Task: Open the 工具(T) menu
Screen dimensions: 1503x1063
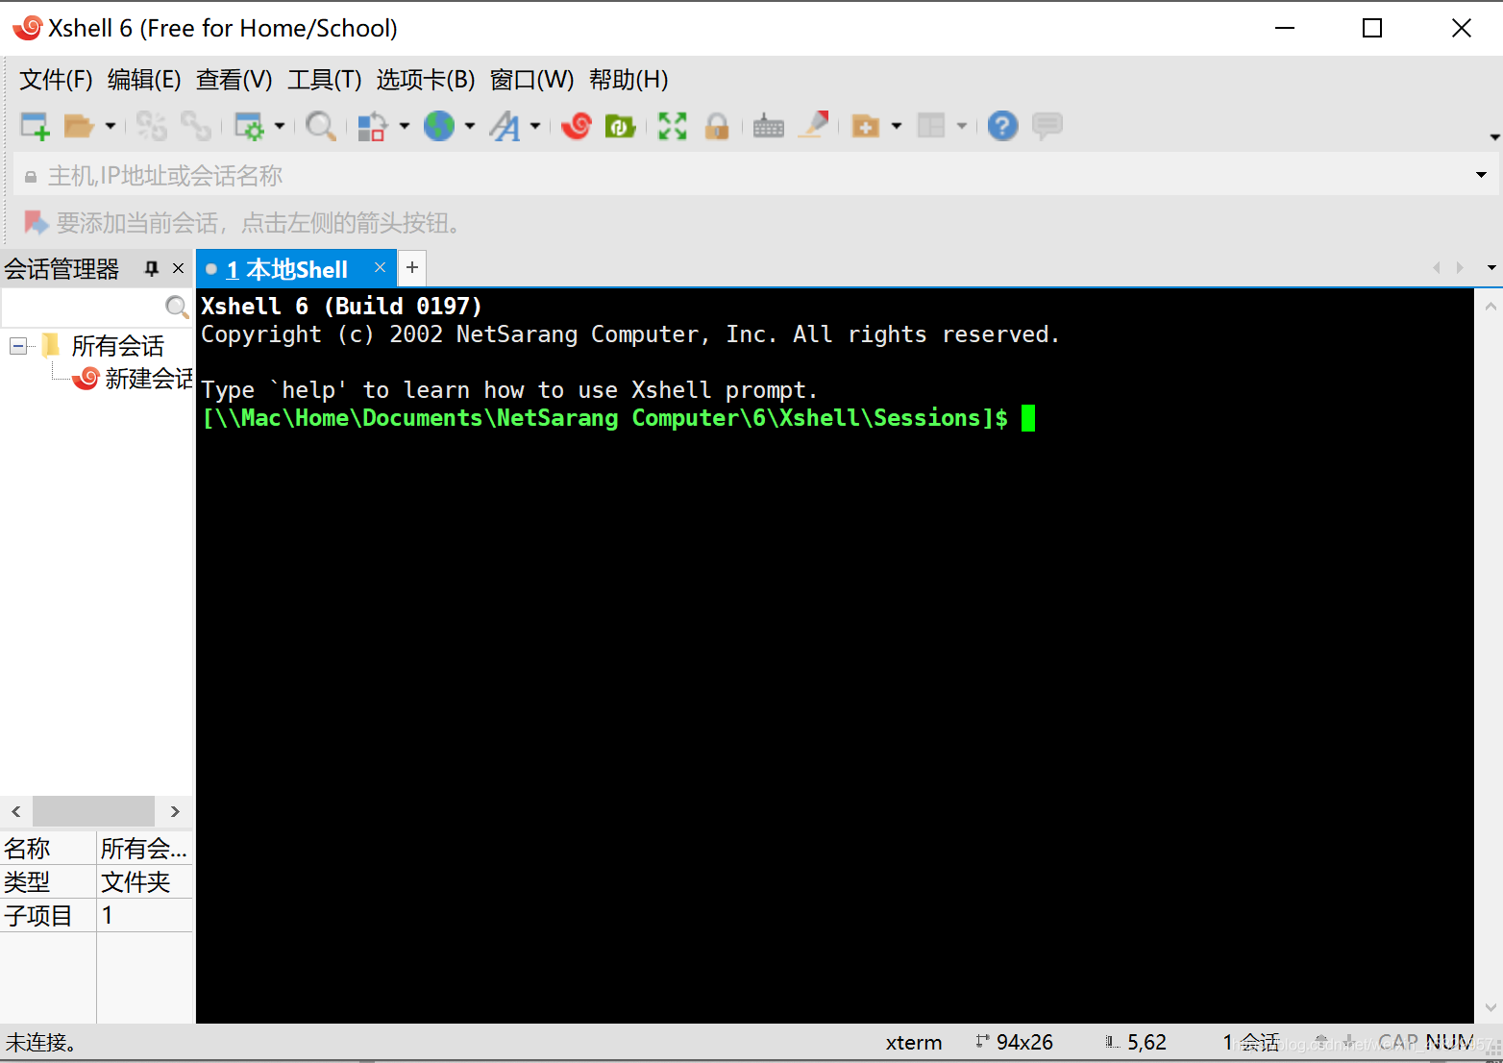Action: (325, 80)
